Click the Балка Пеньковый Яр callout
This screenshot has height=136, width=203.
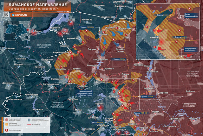[x=192, y=15]
